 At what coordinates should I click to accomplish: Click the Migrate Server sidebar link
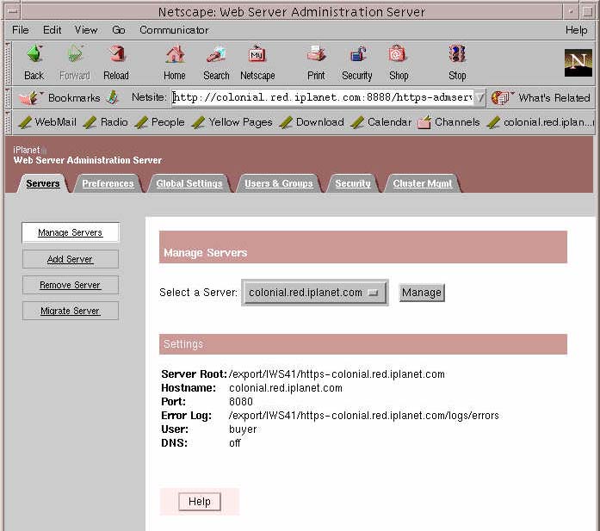tap(70, 311)
